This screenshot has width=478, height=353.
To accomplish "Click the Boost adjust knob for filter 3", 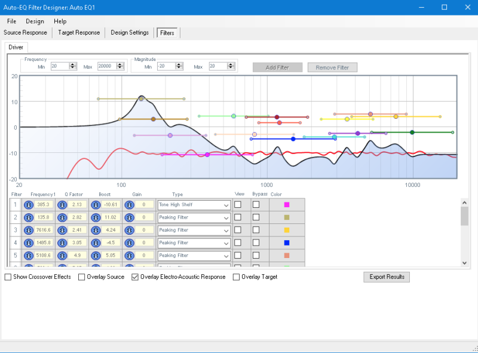I will point(96,230).
